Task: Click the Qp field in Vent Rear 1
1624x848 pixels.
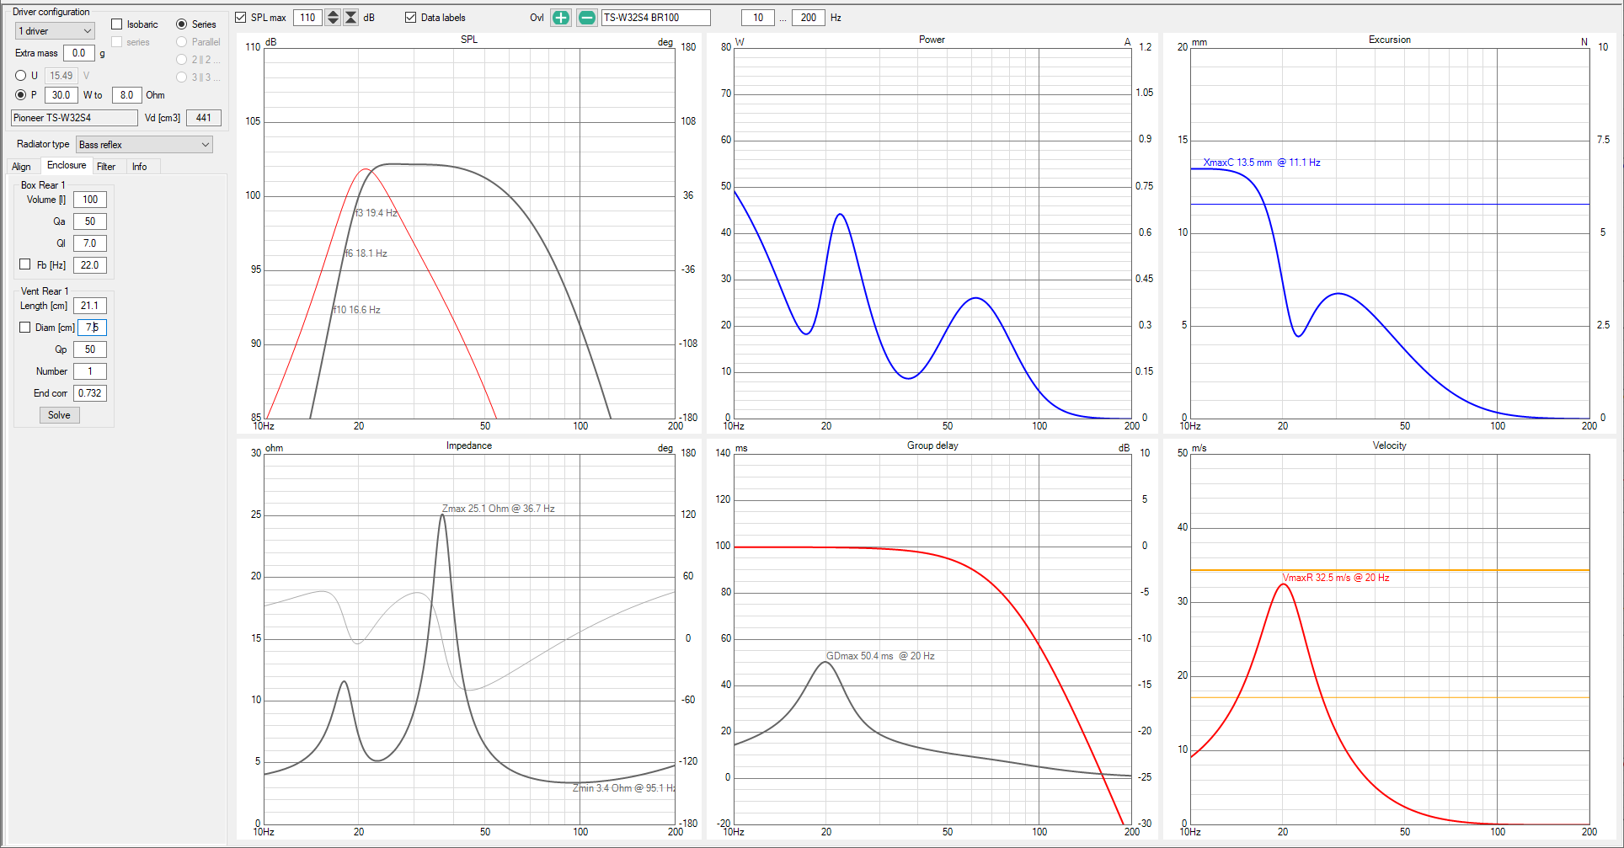Action: [90, 349]
